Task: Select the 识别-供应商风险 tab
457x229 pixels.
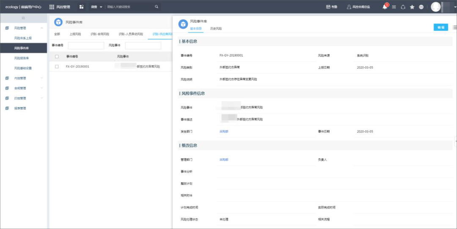Action: (x=161, y=34)
